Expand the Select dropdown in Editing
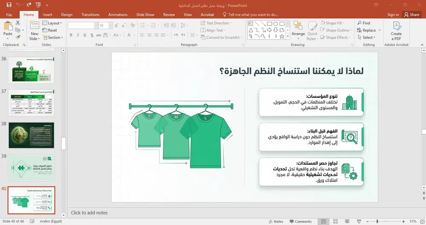Screen dimensions: 426x225 366,37
